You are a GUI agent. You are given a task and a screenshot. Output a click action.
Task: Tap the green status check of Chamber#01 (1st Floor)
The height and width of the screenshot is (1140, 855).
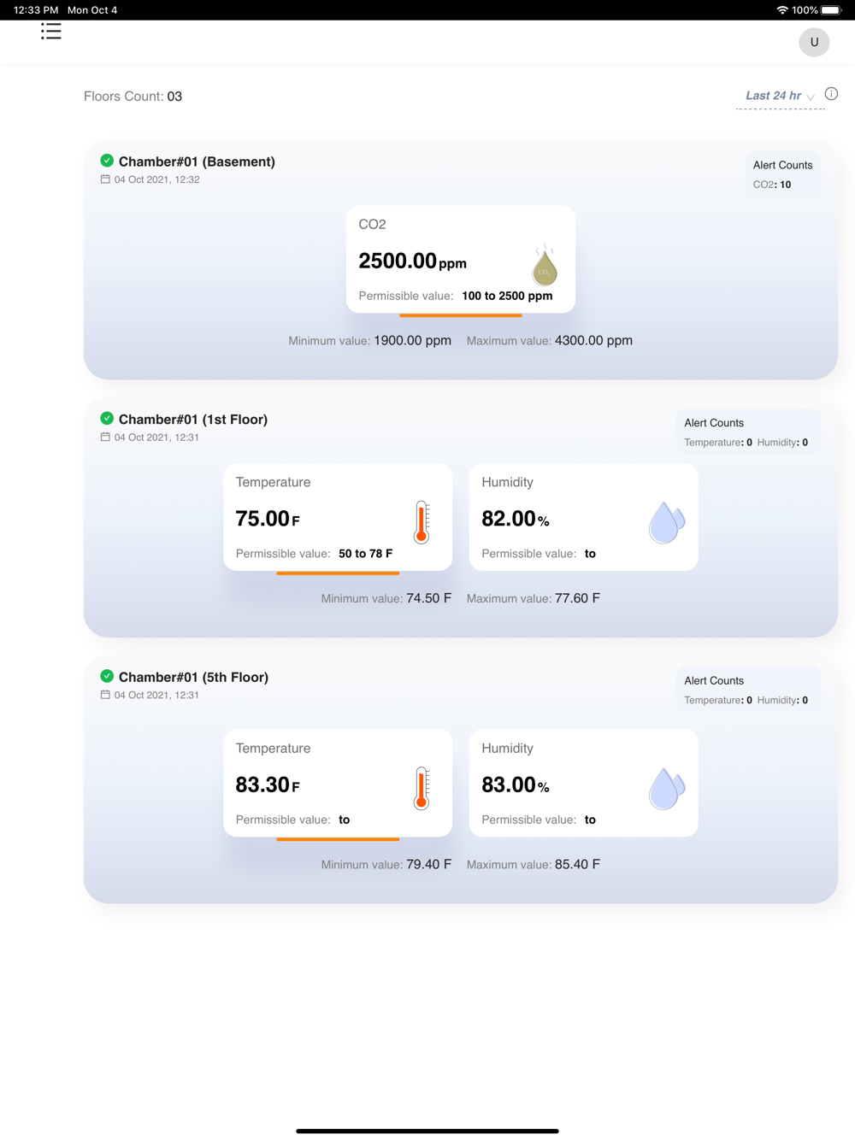tap(107, 419)
